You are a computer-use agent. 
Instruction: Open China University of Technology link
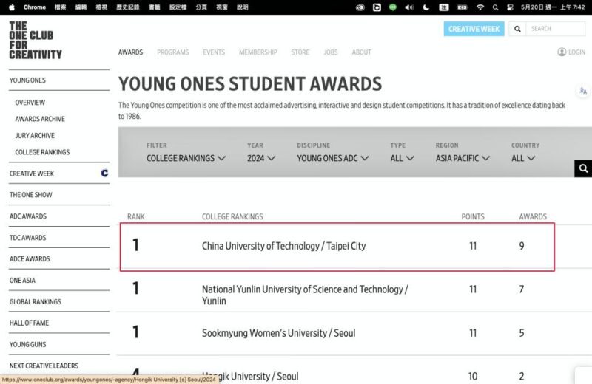[x=283, y=246]
